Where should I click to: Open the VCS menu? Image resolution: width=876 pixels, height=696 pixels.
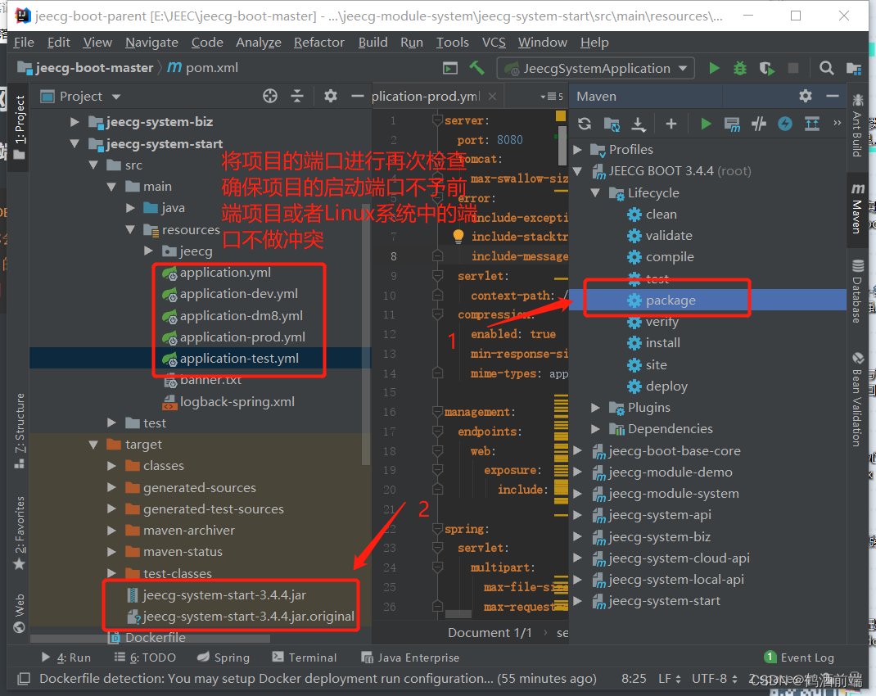click(494, 43)
